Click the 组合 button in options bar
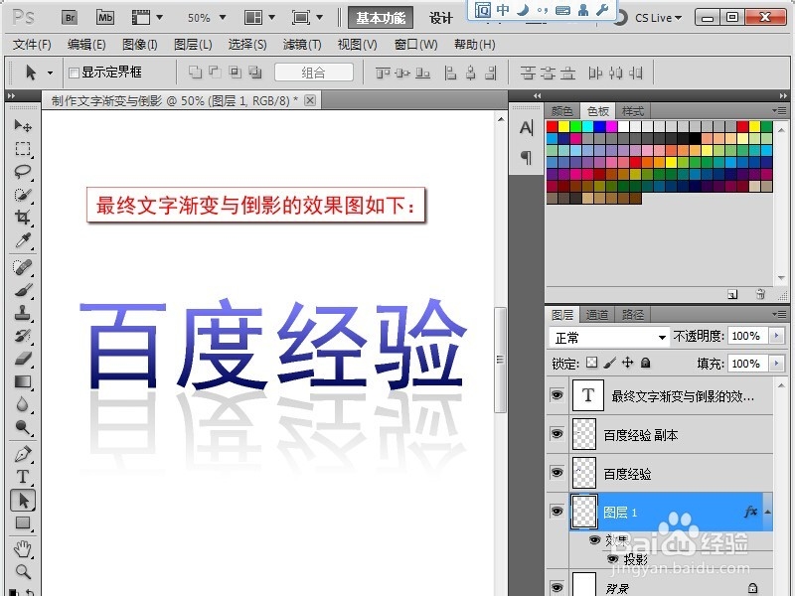This screenshot has width=795, height=596. pos(313,72)
